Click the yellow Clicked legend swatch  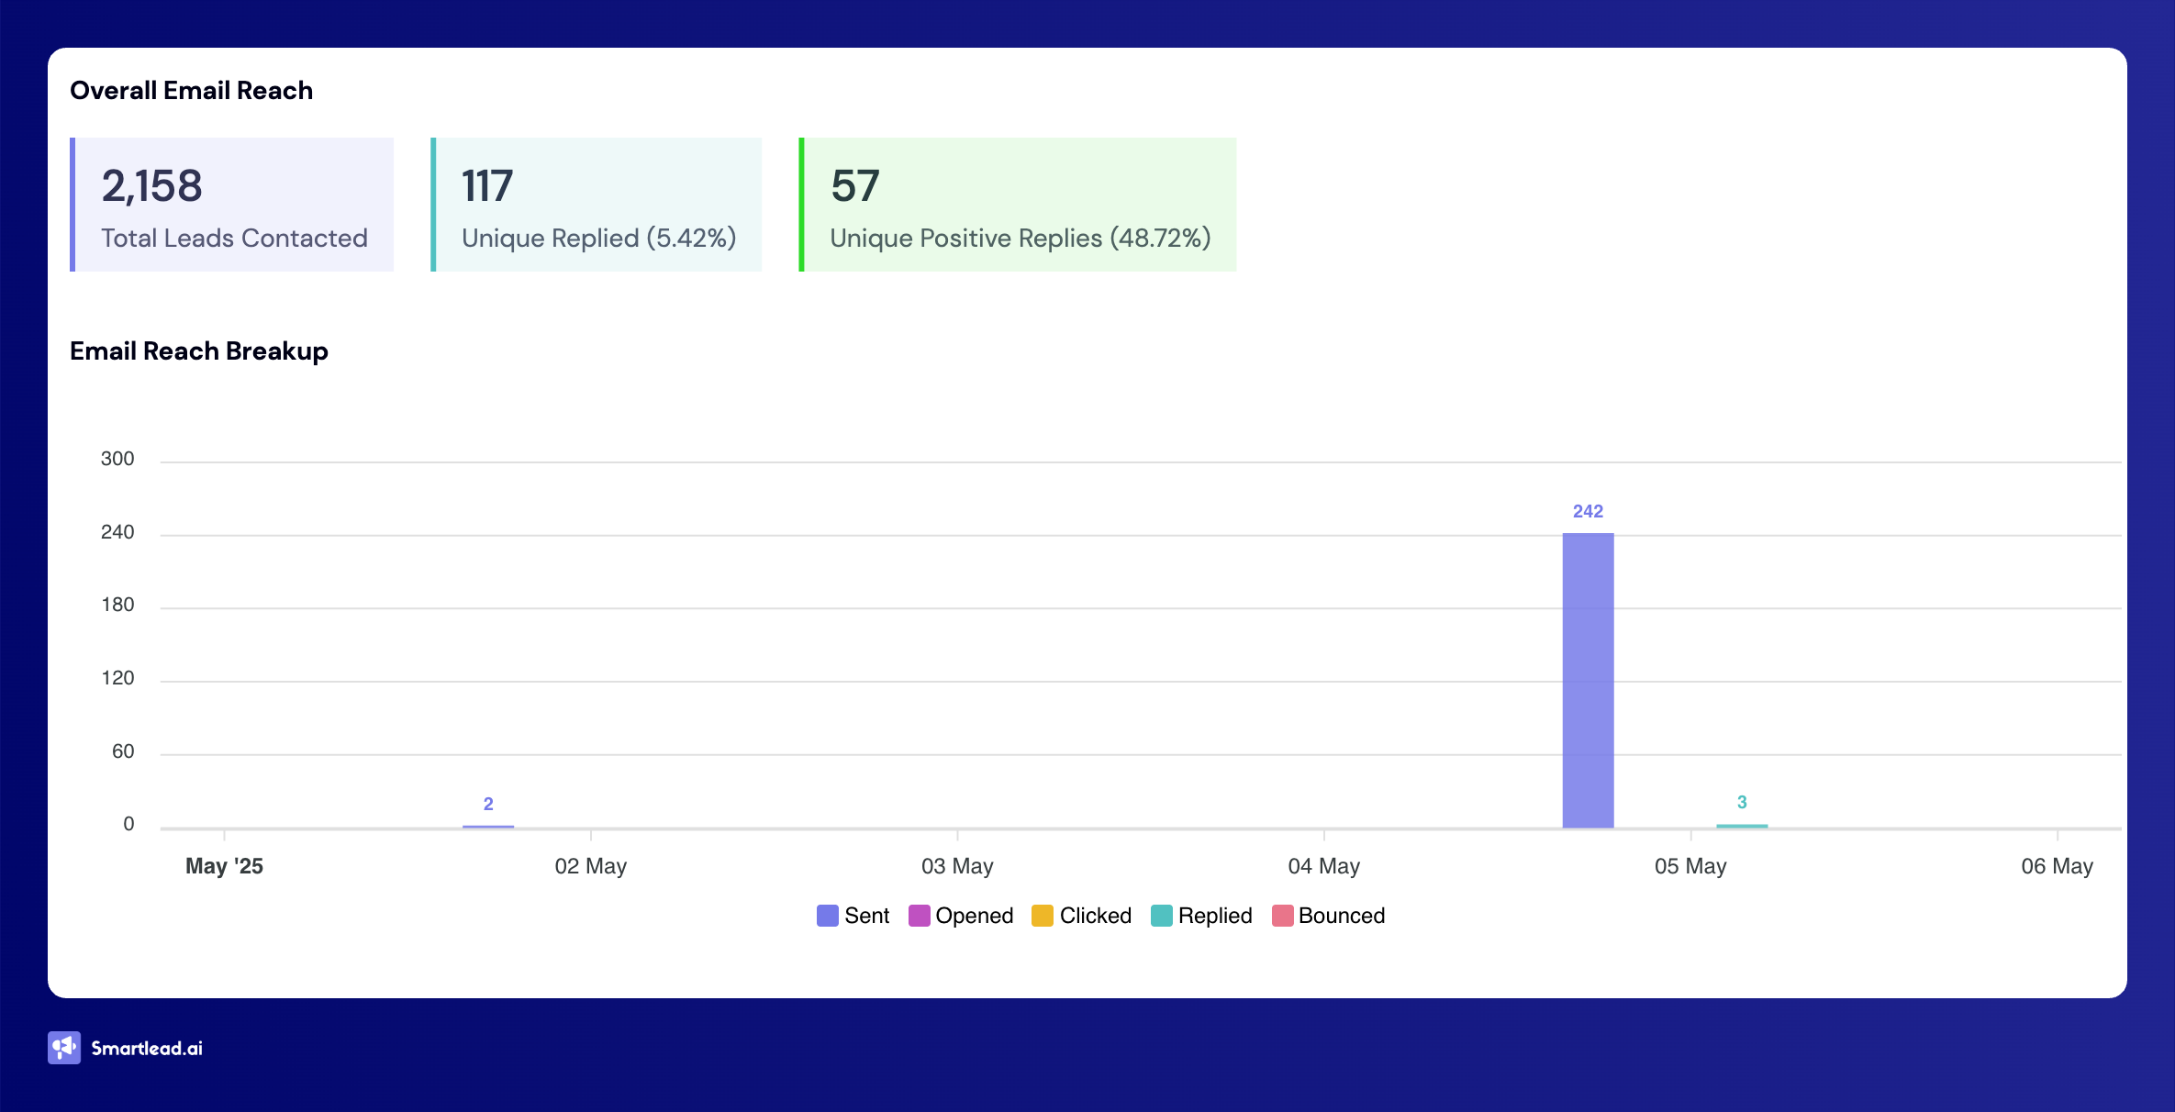(1042, 916)
